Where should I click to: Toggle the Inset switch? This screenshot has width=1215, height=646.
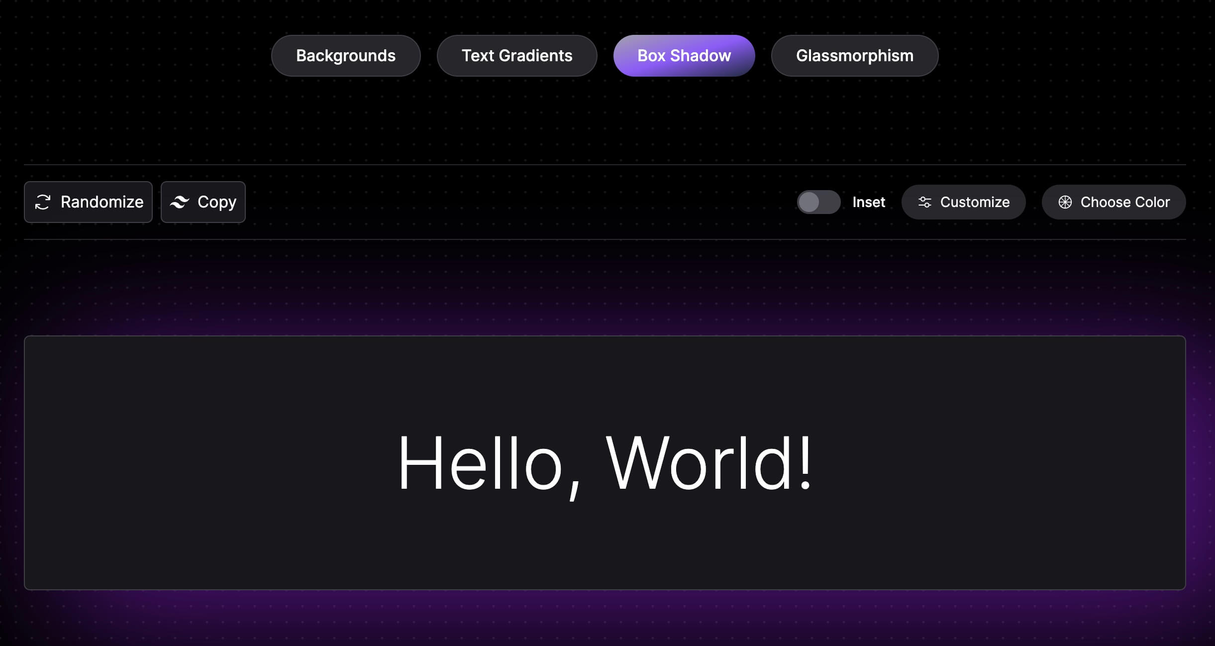pos(818,202)
